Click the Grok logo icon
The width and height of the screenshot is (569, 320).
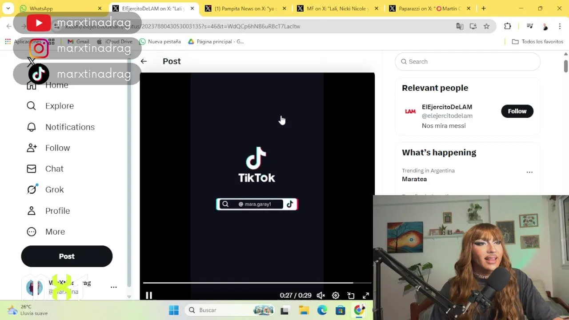31,190
